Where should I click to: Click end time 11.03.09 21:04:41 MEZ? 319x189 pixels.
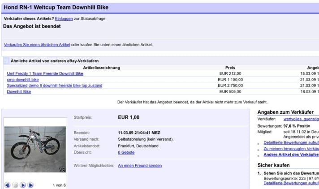coord(139,133)
